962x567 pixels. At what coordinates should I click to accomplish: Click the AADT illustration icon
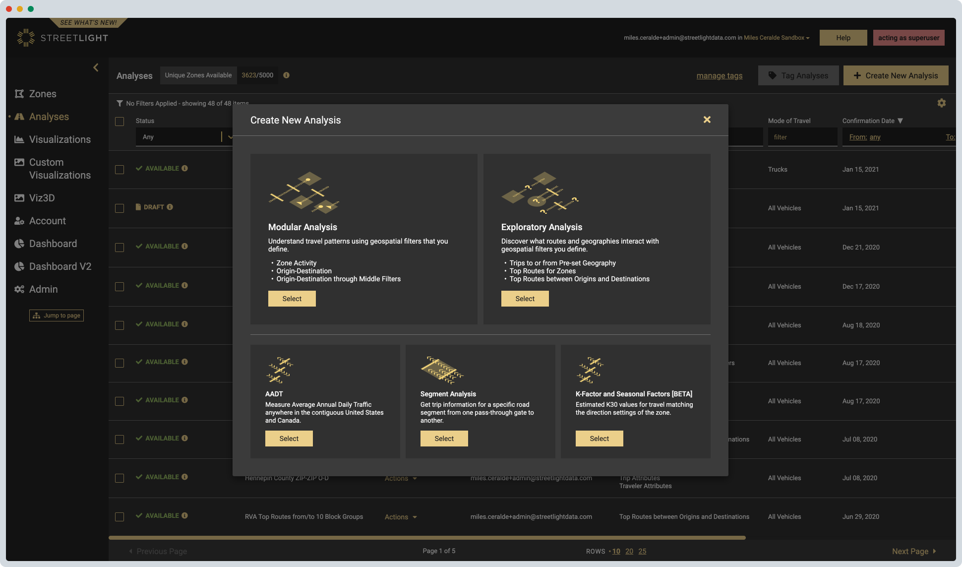coord(280,370)
